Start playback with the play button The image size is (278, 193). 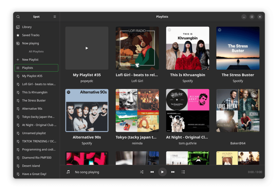(162, 172)
